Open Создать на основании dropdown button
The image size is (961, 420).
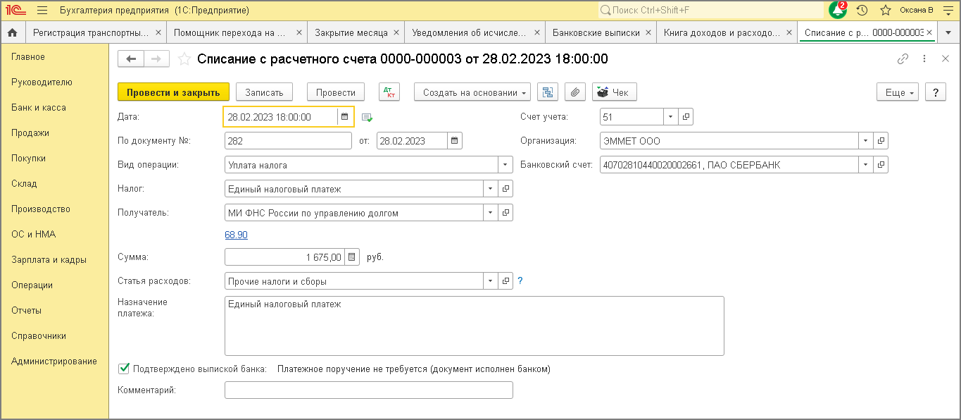(x=472, y=92)
